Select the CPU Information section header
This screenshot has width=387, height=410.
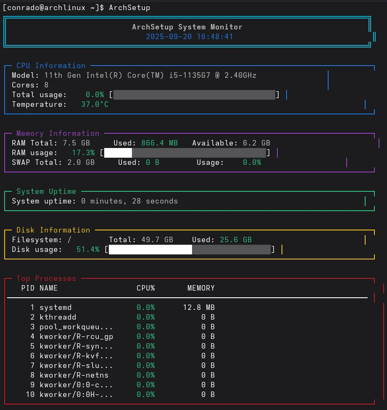coord(51,66)
